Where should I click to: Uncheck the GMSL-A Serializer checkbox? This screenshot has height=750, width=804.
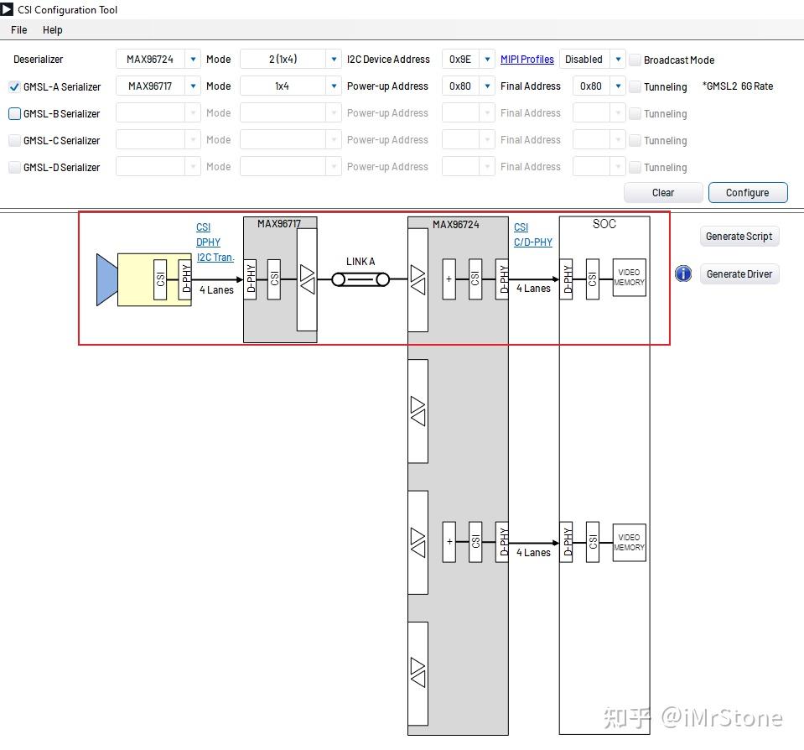(x=14, y=86)
